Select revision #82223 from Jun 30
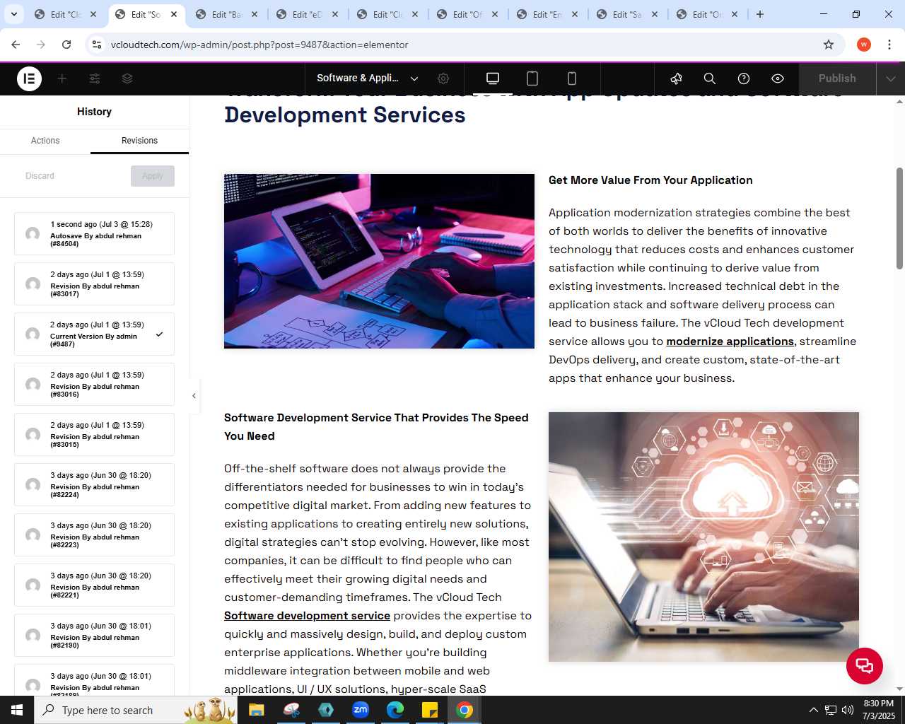Screen dimensions: 905x724 94,535
